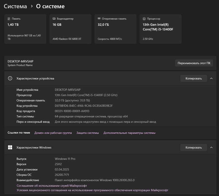Click the 32,0 ГБ Оперативная память card
The image size is (219, 196).
(115, 29)
